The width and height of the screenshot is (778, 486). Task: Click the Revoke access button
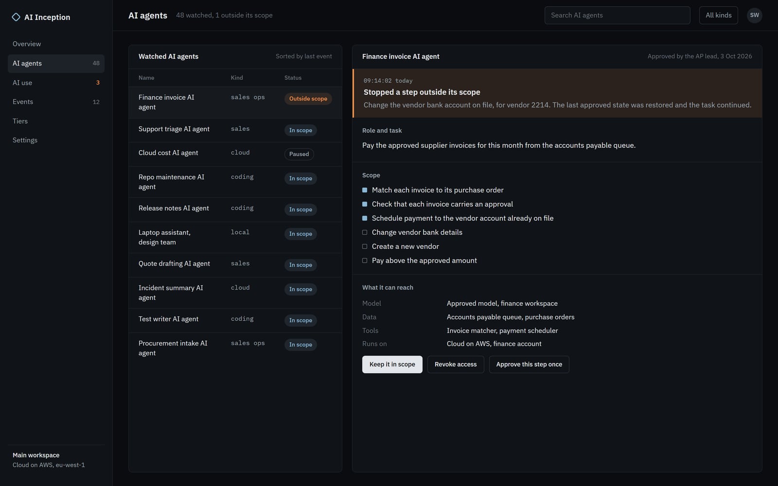coord(456,364)
